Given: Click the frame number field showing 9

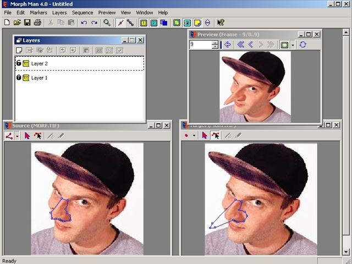Looking at the screenshot, I should click(200, 45).
